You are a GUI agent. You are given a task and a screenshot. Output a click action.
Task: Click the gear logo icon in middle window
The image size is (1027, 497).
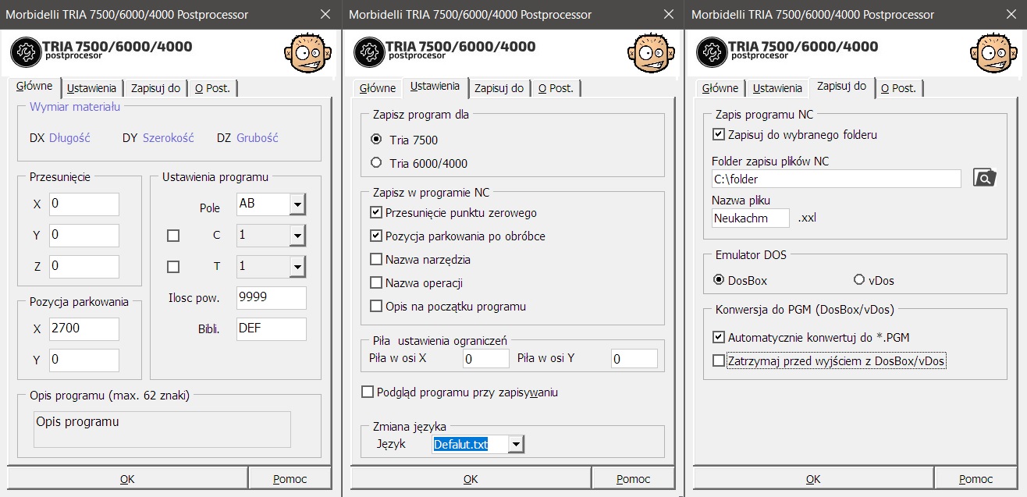[x=369, y=52]
